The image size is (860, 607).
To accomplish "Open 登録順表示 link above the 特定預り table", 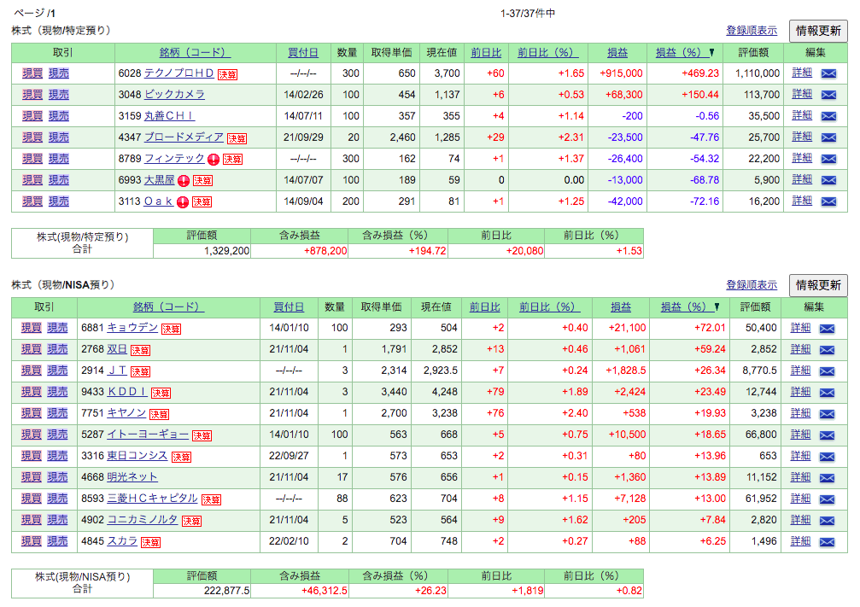I will point(752,31).
